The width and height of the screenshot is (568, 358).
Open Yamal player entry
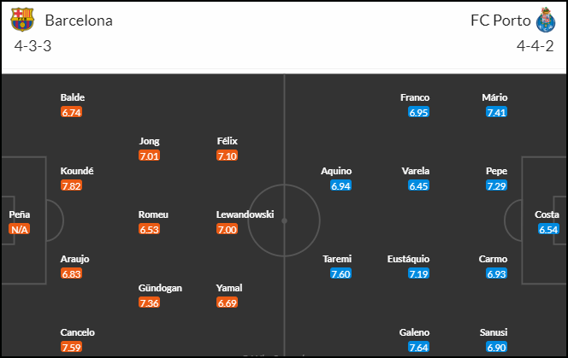click(x=229, y=288)
